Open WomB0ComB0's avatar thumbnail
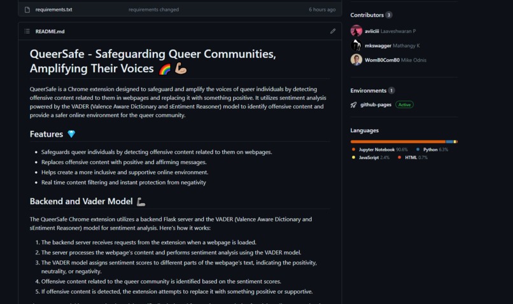 (356, 60)
